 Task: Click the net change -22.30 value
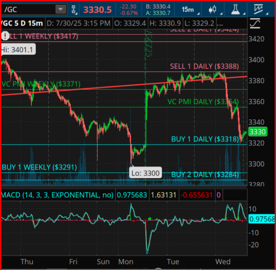[128, 7]
